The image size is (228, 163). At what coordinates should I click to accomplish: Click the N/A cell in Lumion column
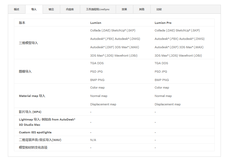pos(93,140)
